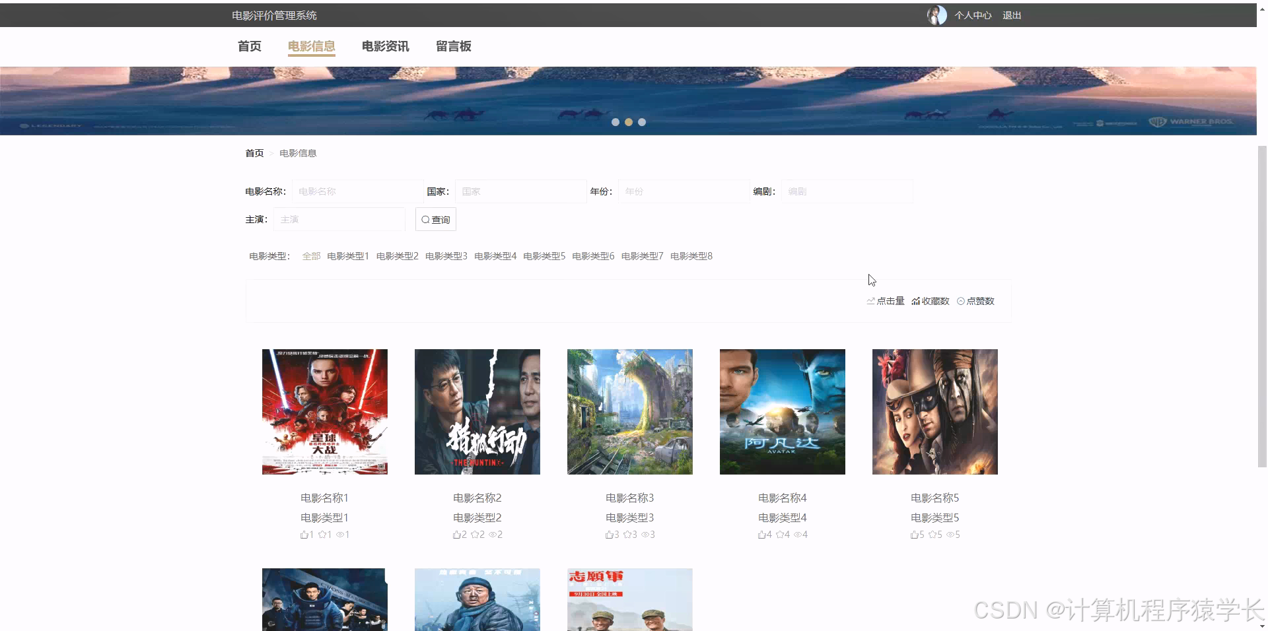Filter by 电影类型5

click(x=544, y=256)
